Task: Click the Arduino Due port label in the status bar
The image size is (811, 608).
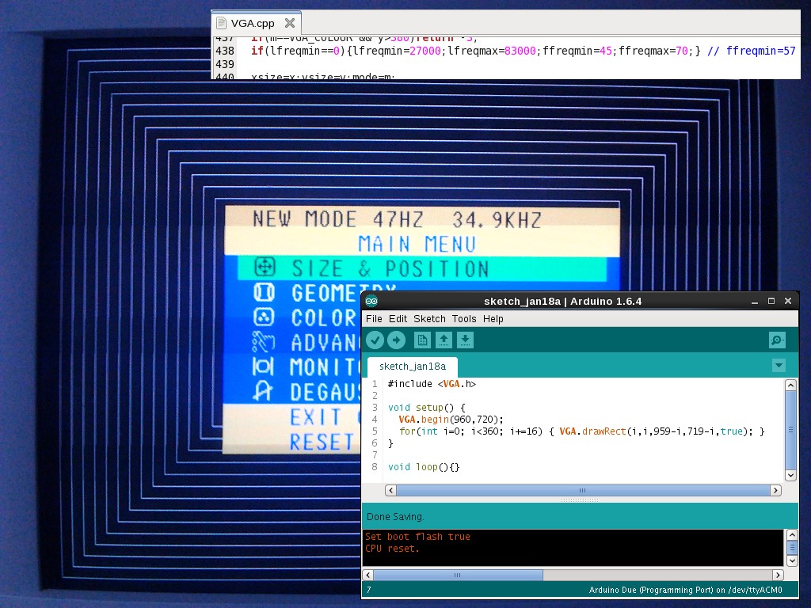Action: pos(684,590)
